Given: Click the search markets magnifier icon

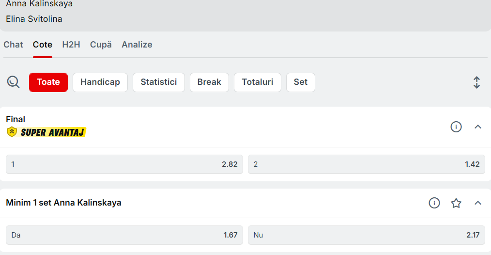Looking at the screenshot, I should (x=13, y=82).
